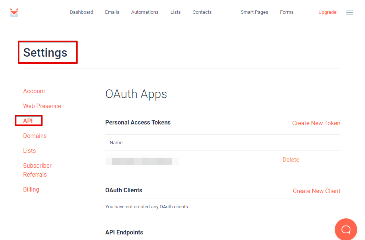Open the live chat bubble widget

[346, 229]
